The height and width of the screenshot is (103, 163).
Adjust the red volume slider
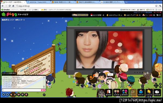tap(159, 13)
